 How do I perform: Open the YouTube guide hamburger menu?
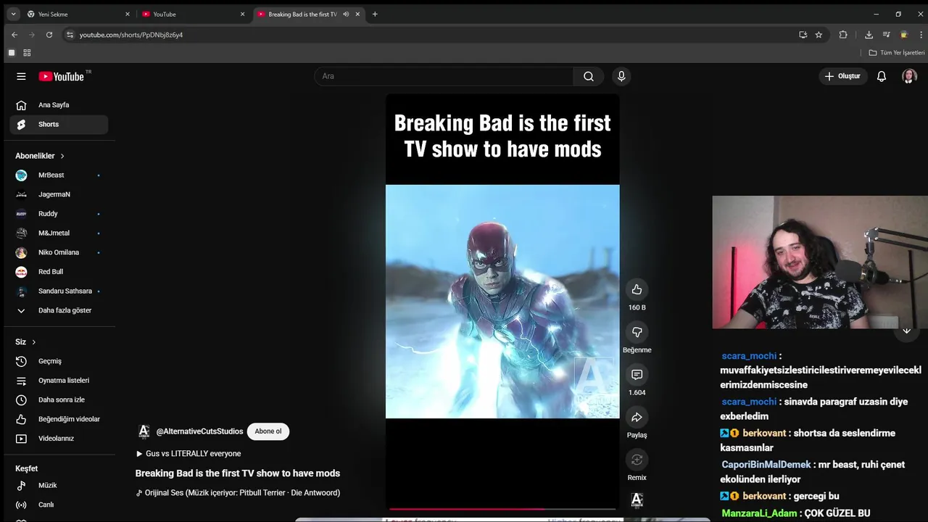21,76
